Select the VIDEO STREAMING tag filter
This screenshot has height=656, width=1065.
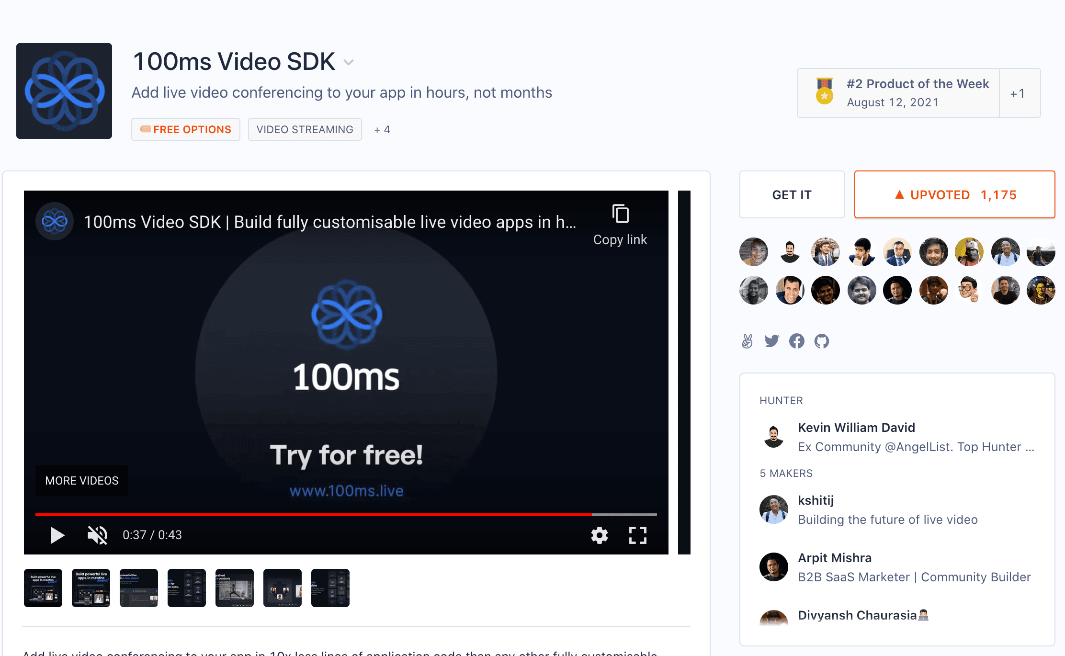click(x=304, y=129)
